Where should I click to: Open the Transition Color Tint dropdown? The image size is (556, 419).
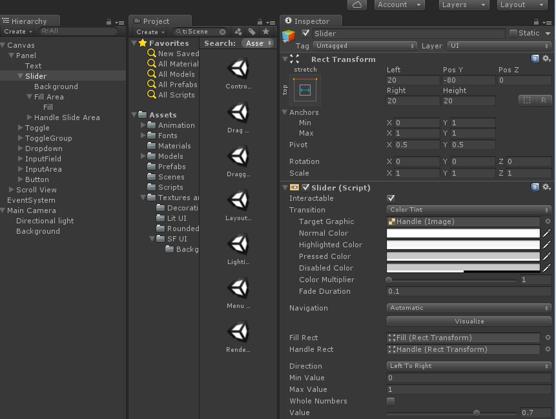(x=469, y=210)
